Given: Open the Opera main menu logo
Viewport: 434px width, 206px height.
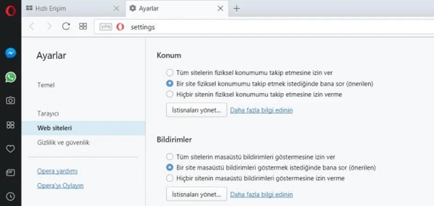Looking at the screenshot, I should [x=10, y=11].
